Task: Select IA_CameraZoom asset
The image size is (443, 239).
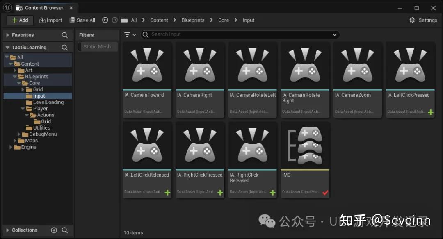Action: [358, 80]
